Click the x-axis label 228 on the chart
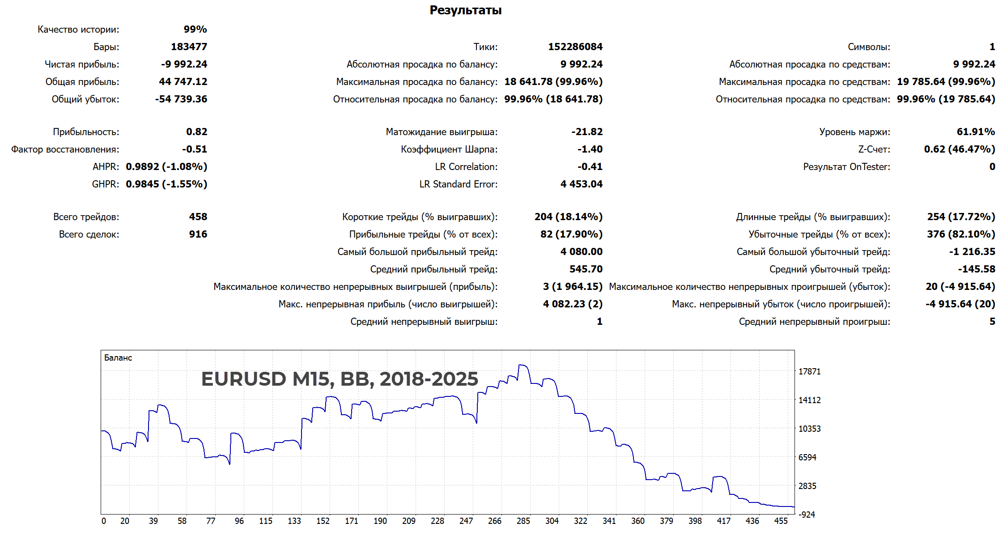1007x536 pixels. (x=437, y=521)
